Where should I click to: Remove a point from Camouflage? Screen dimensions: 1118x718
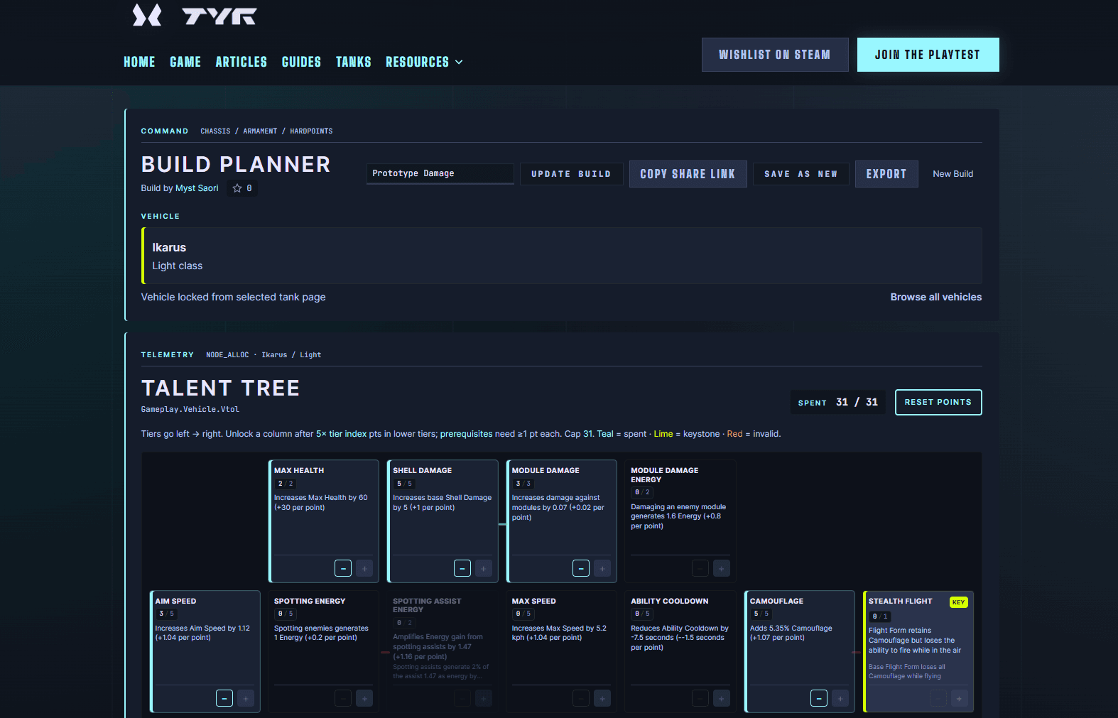click(x=819, y=698)
